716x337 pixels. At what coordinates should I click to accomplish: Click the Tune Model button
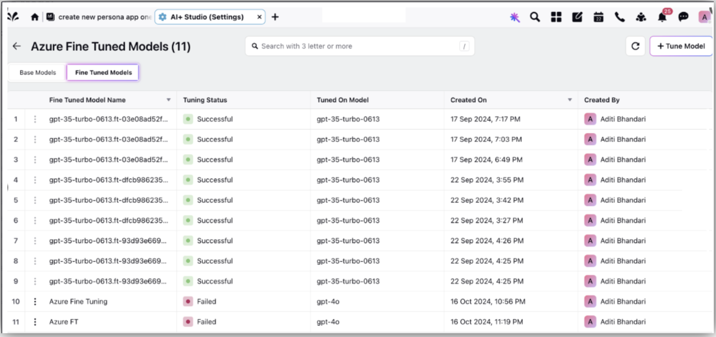(681, 46)
